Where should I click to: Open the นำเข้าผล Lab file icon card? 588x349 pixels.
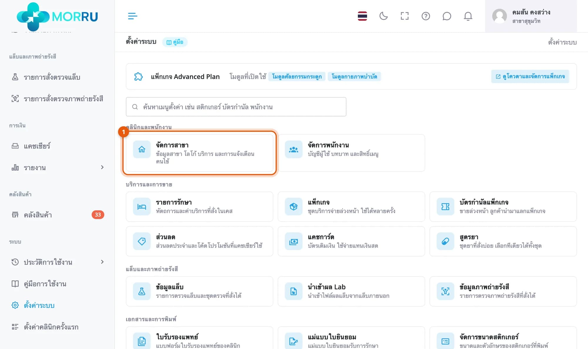[x=351, y=291]
